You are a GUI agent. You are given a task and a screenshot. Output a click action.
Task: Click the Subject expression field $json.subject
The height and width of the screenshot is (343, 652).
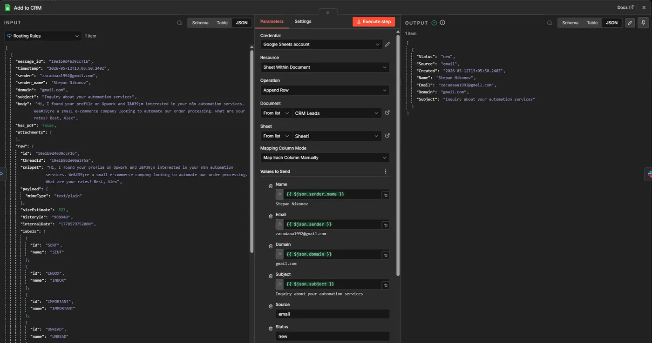[x=333, y=284]
